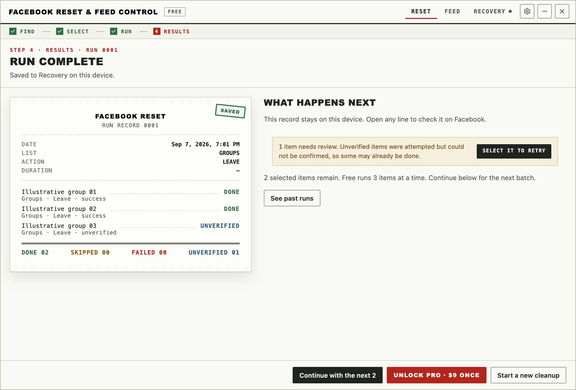Click the UNVERIFIED 01 total
576x390 pixels.
214,252
